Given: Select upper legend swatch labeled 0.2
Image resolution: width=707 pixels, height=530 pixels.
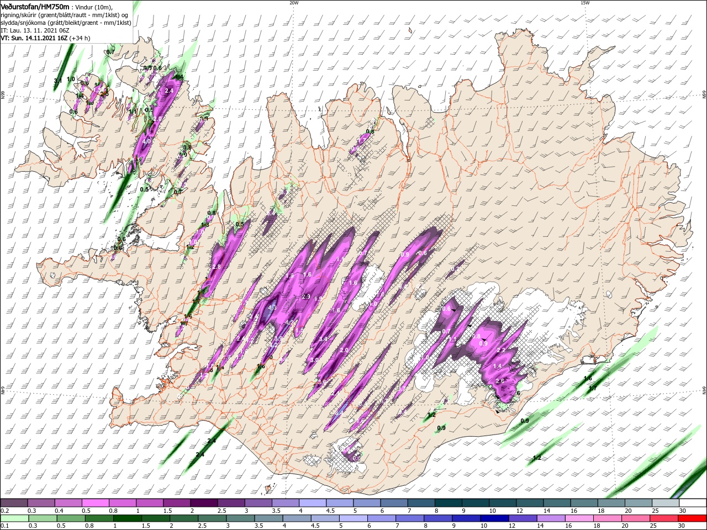Looking at the screenshot, I should (14, 503).
